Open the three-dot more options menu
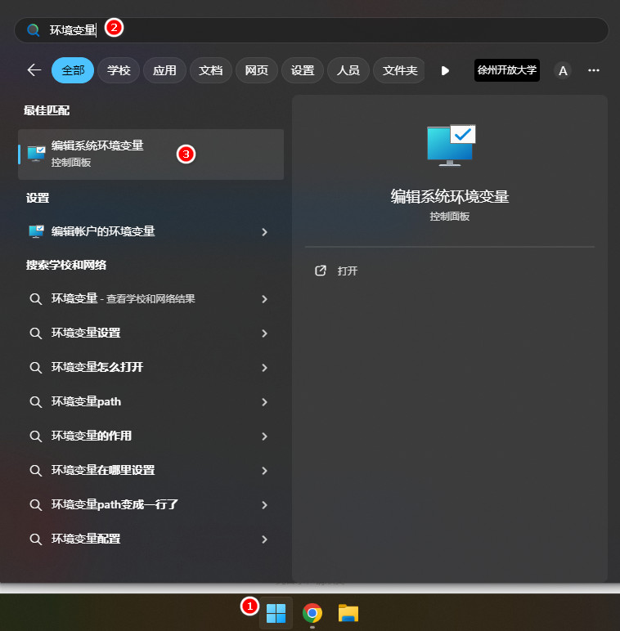The image size is (620, 631). (x=594, y=70)
